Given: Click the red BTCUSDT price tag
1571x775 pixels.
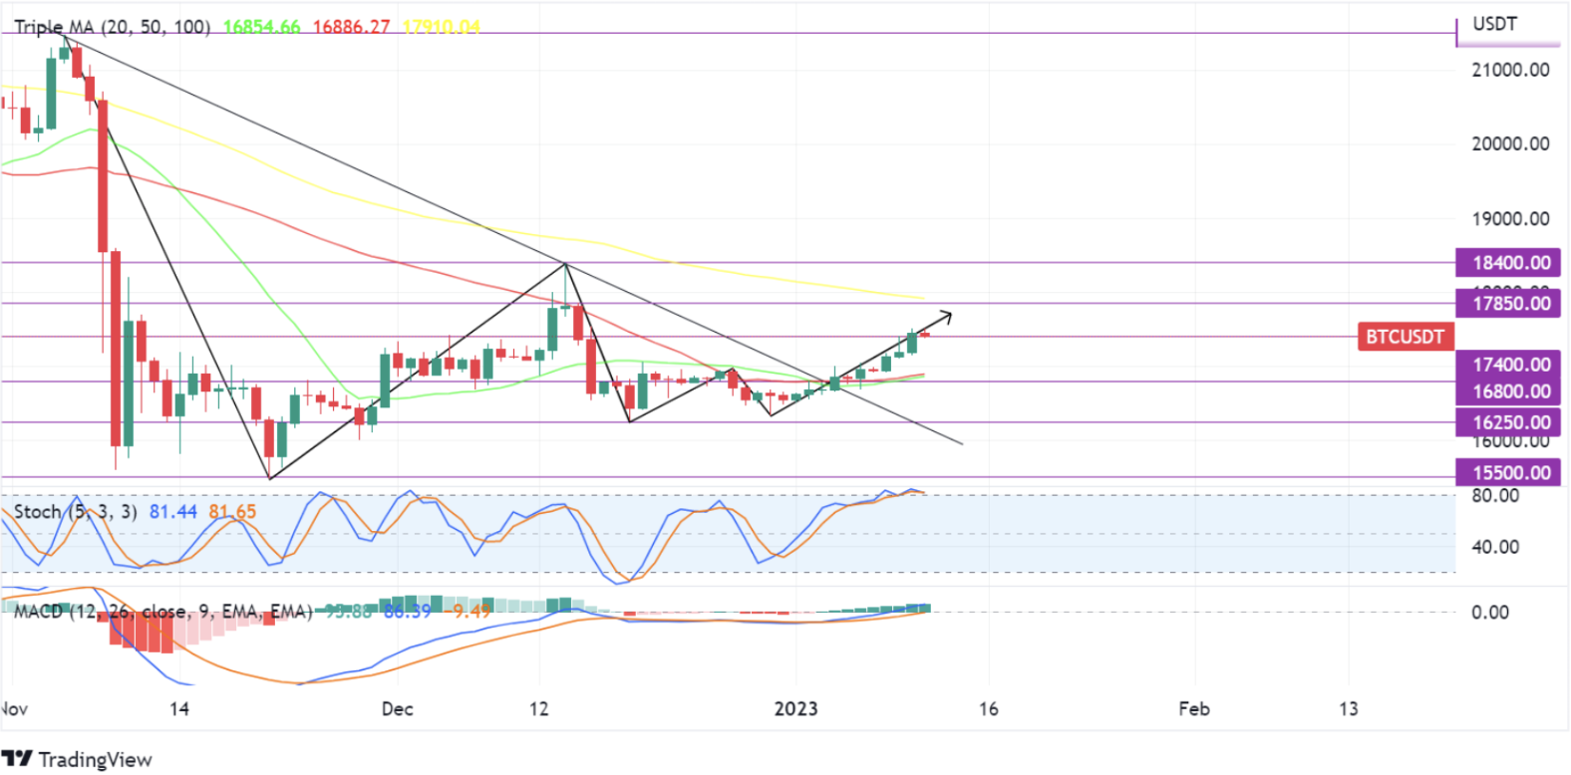Looking at the screenshot, I should click(x=1405, y=337).
